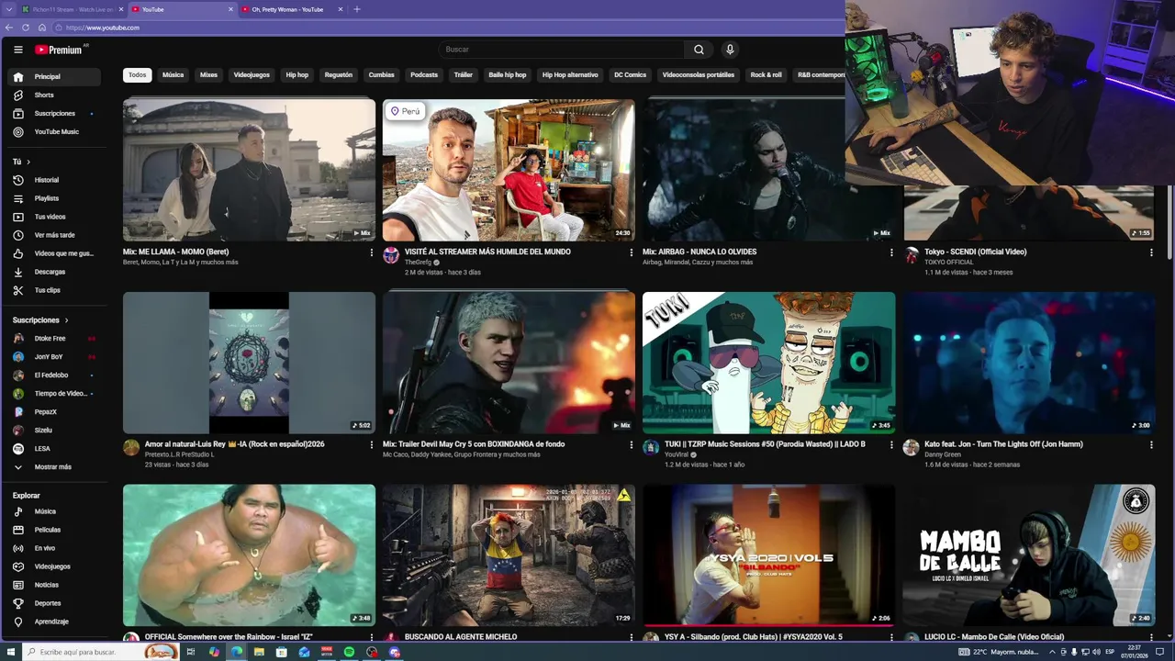Open a new browser tab
Screen dimensions: 1175x661
click(x=357, y=9)
